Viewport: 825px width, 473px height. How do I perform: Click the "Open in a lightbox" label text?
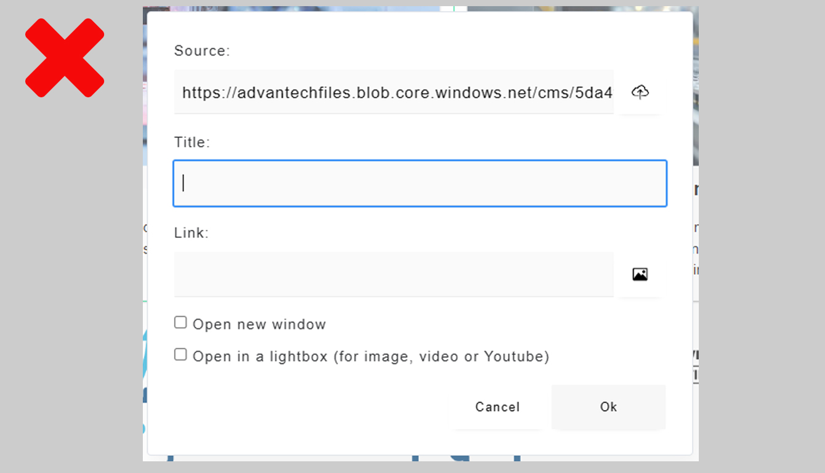point(371,357)
